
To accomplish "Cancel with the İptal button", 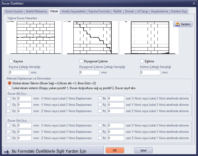I will (x=143, y=150).
